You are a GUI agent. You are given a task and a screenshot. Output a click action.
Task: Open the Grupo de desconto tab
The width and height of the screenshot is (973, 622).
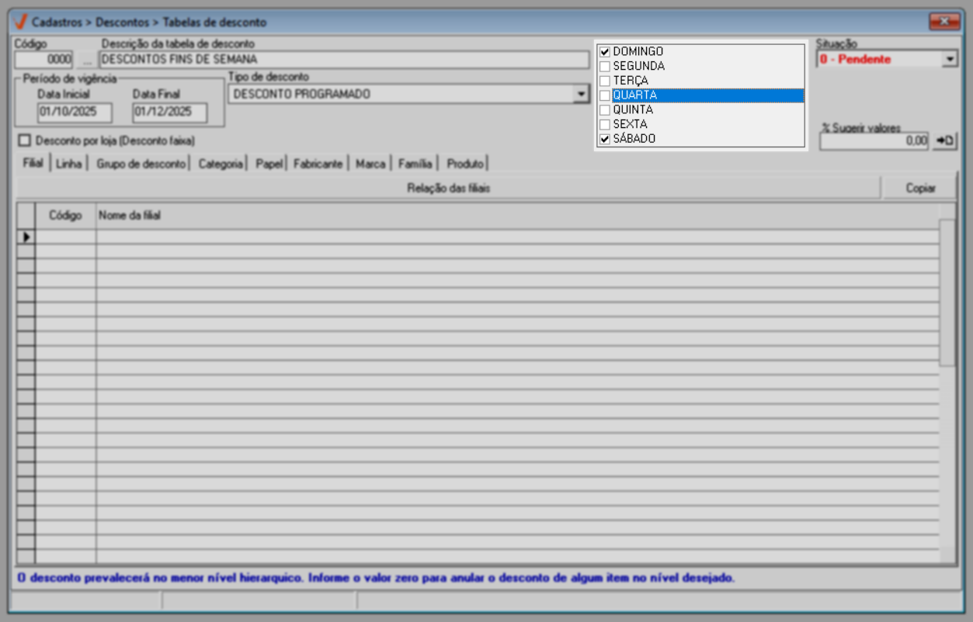141,164
